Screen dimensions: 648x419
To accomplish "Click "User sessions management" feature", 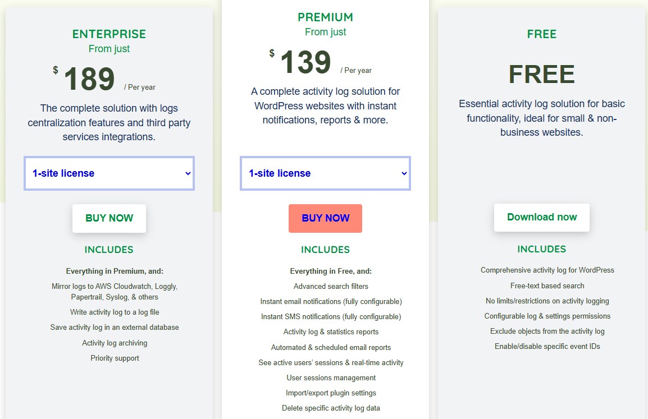I will click(x=331, y=377).
